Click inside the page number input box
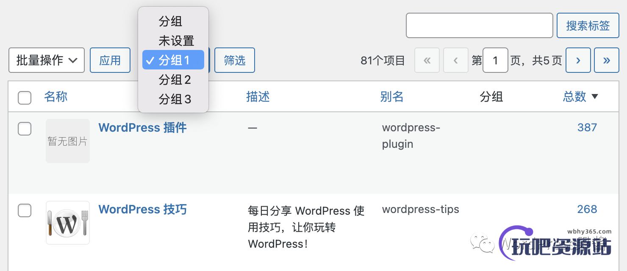The height and width of the screenshot is (271, 627). click(x=495, y=60)
